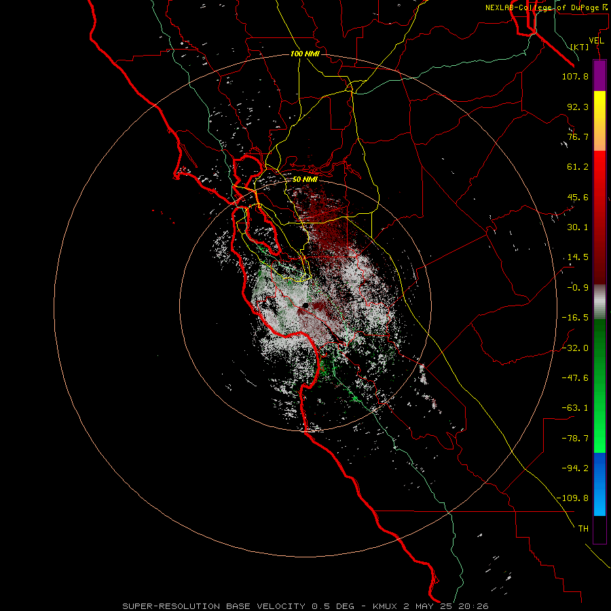
Task: Click the 30.1 legend value
Action: click(578, 227)
